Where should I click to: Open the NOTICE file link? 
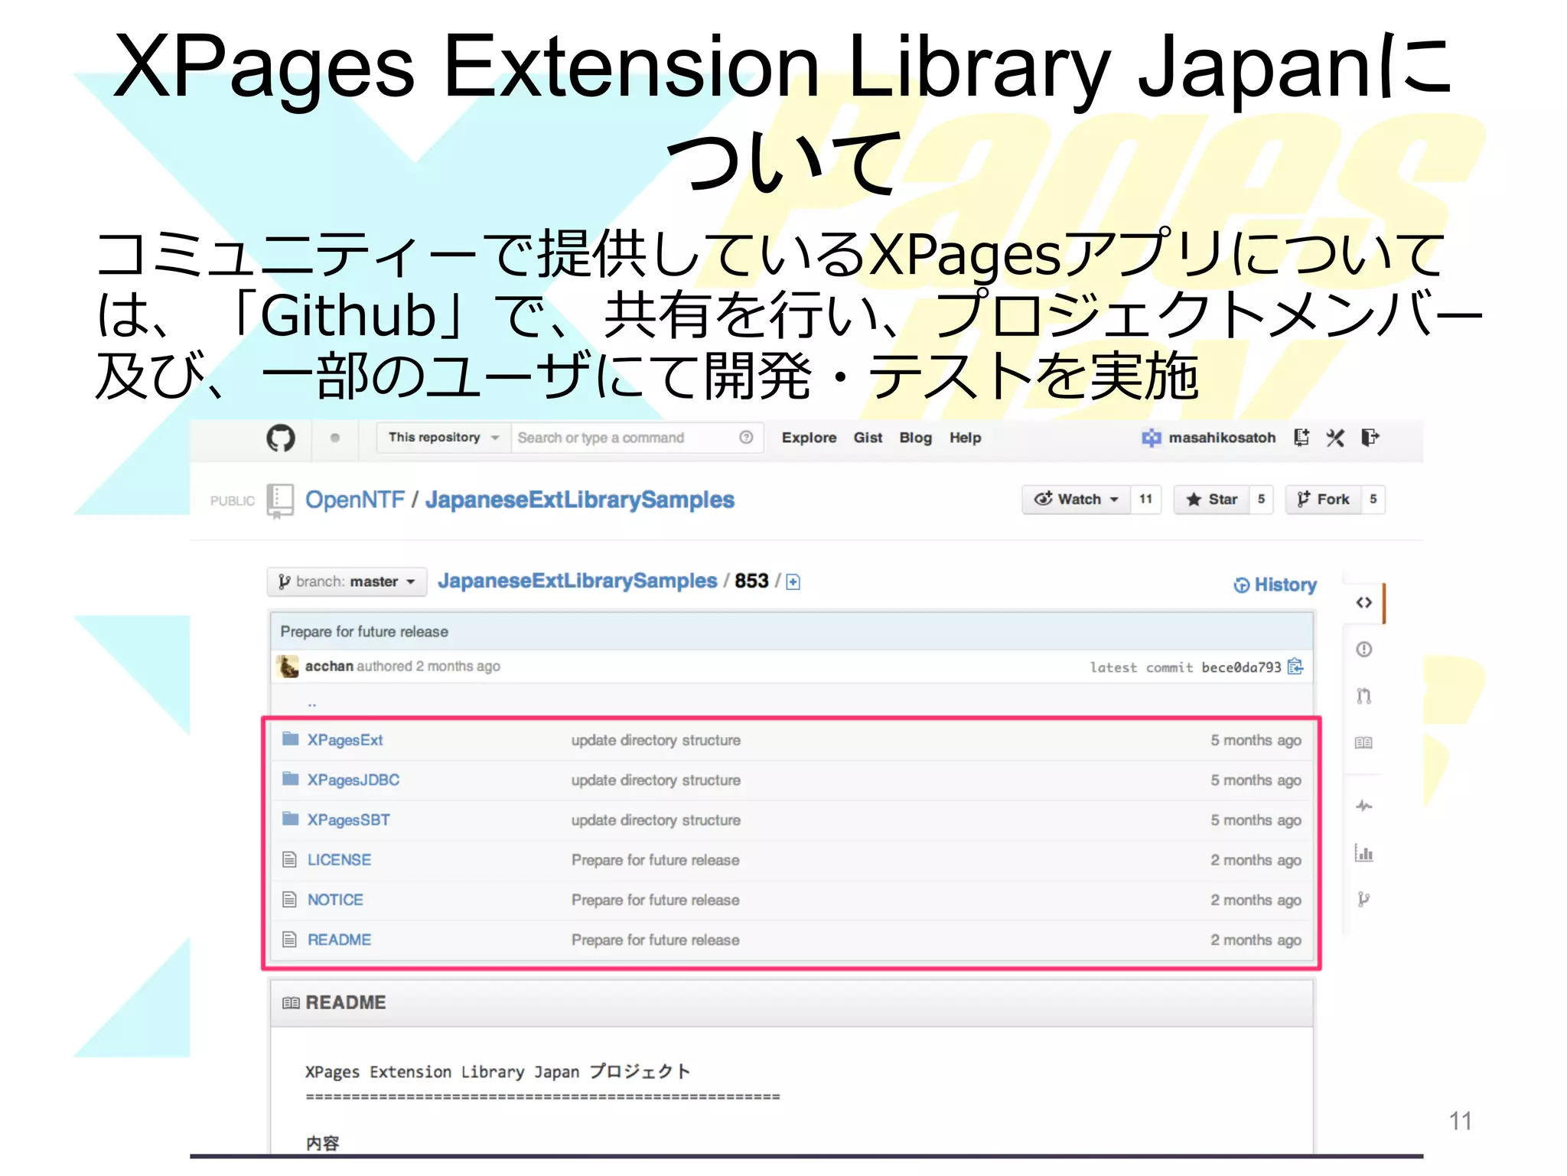(335, 899)
